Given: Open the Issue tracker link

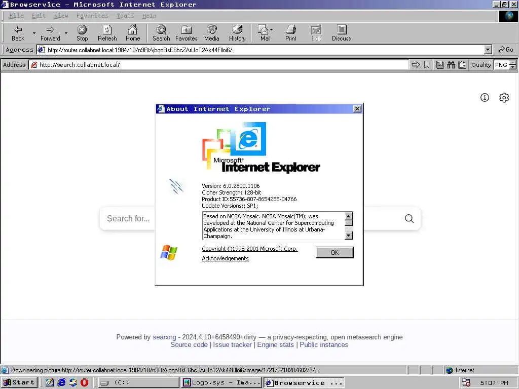Looking at the screenshot, I should coord(232,344).
